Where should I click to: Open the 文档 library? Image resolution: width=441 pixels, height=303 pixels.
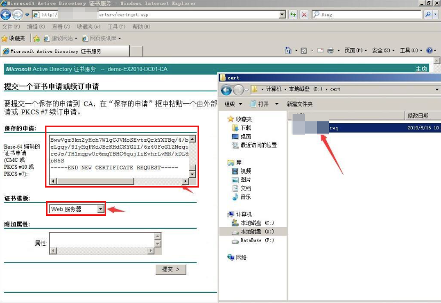pos(246,189)
